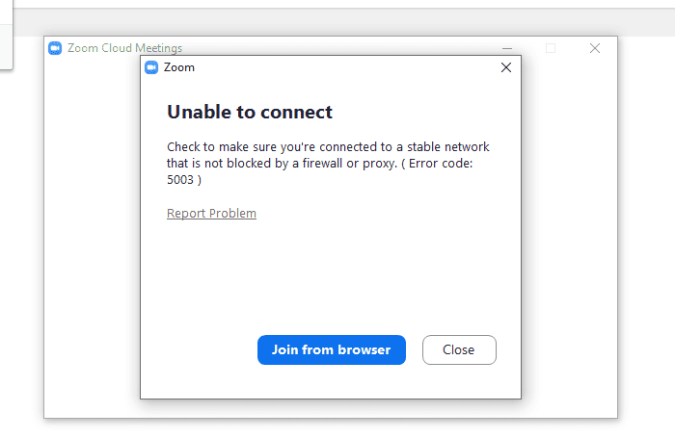
Task: Click the error code 5003 text
Action: (182, 180)
